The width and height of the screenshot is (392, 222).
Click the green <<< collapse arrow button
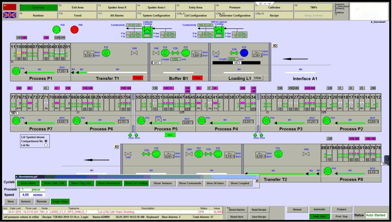pos(169,135)
